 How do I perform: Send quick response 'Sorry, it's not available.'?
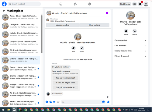coord(65,87)
